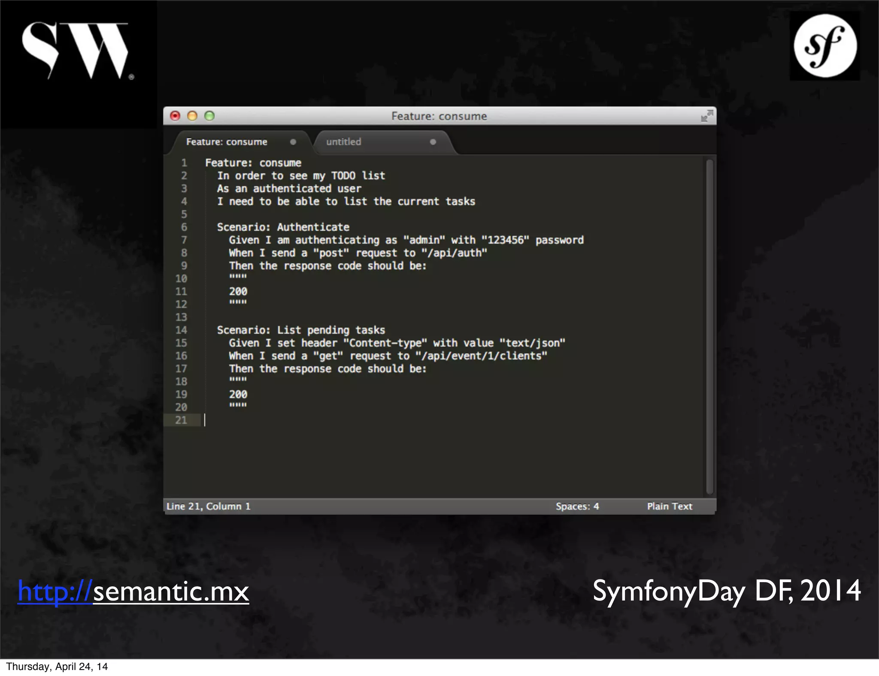Toggle fullscreen arrows in title bar
Screen dimensions: 879x676
pyautogui.click(x=706, y=116)
